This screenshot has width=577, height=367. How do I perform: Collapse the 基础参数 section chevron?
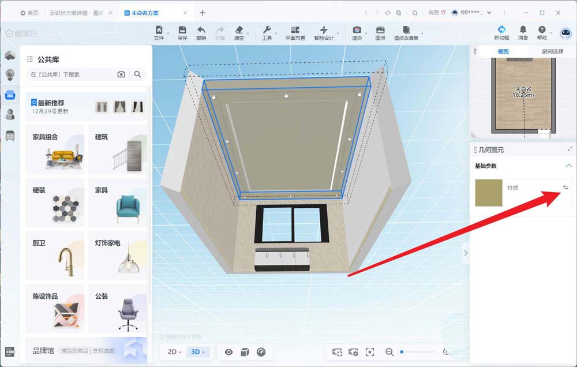(x=568, y=166)
